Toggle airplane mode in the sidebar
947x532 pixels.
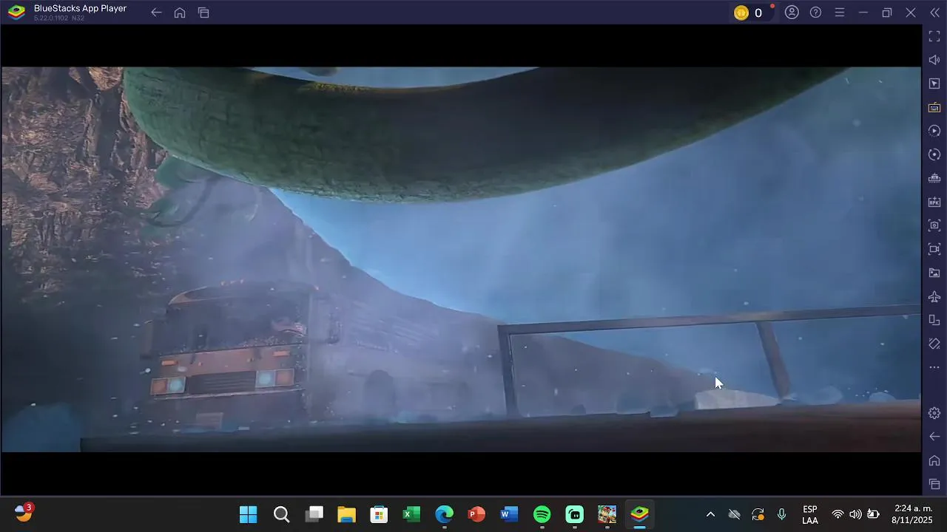click(934, 296)
